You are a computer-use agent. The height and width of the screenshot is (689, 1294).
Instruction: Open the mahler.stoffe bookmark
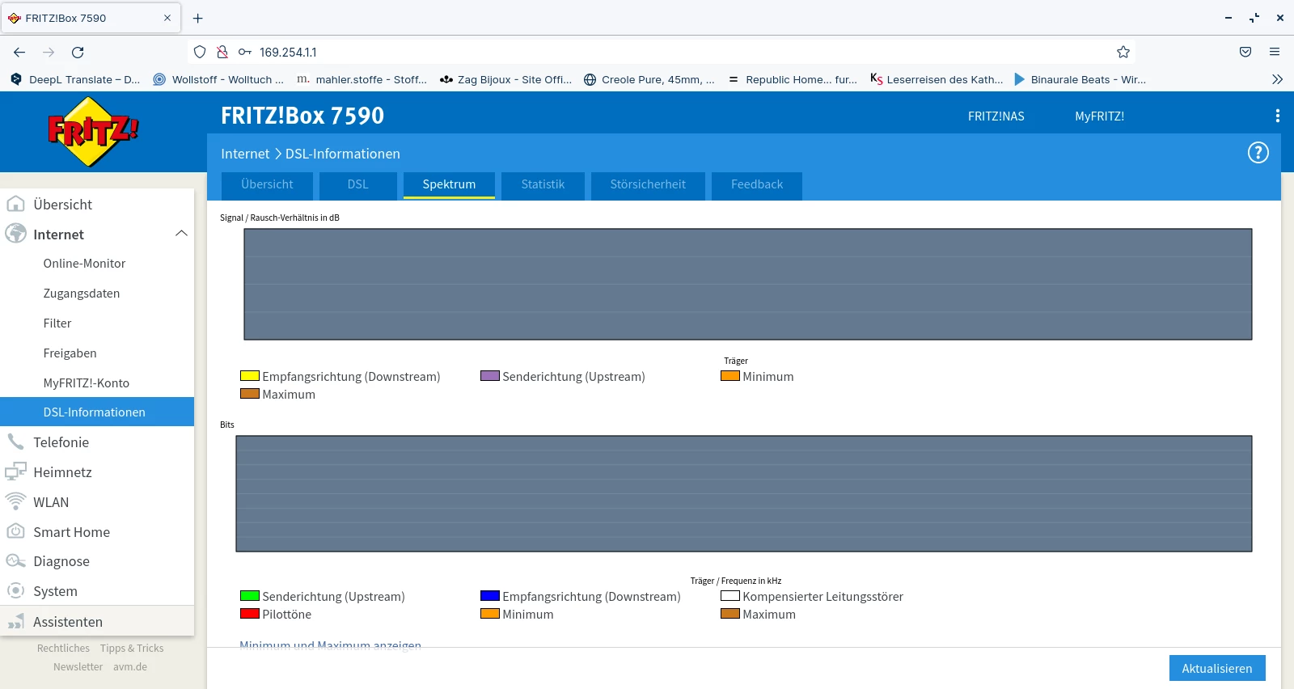[x=362, y=79]
